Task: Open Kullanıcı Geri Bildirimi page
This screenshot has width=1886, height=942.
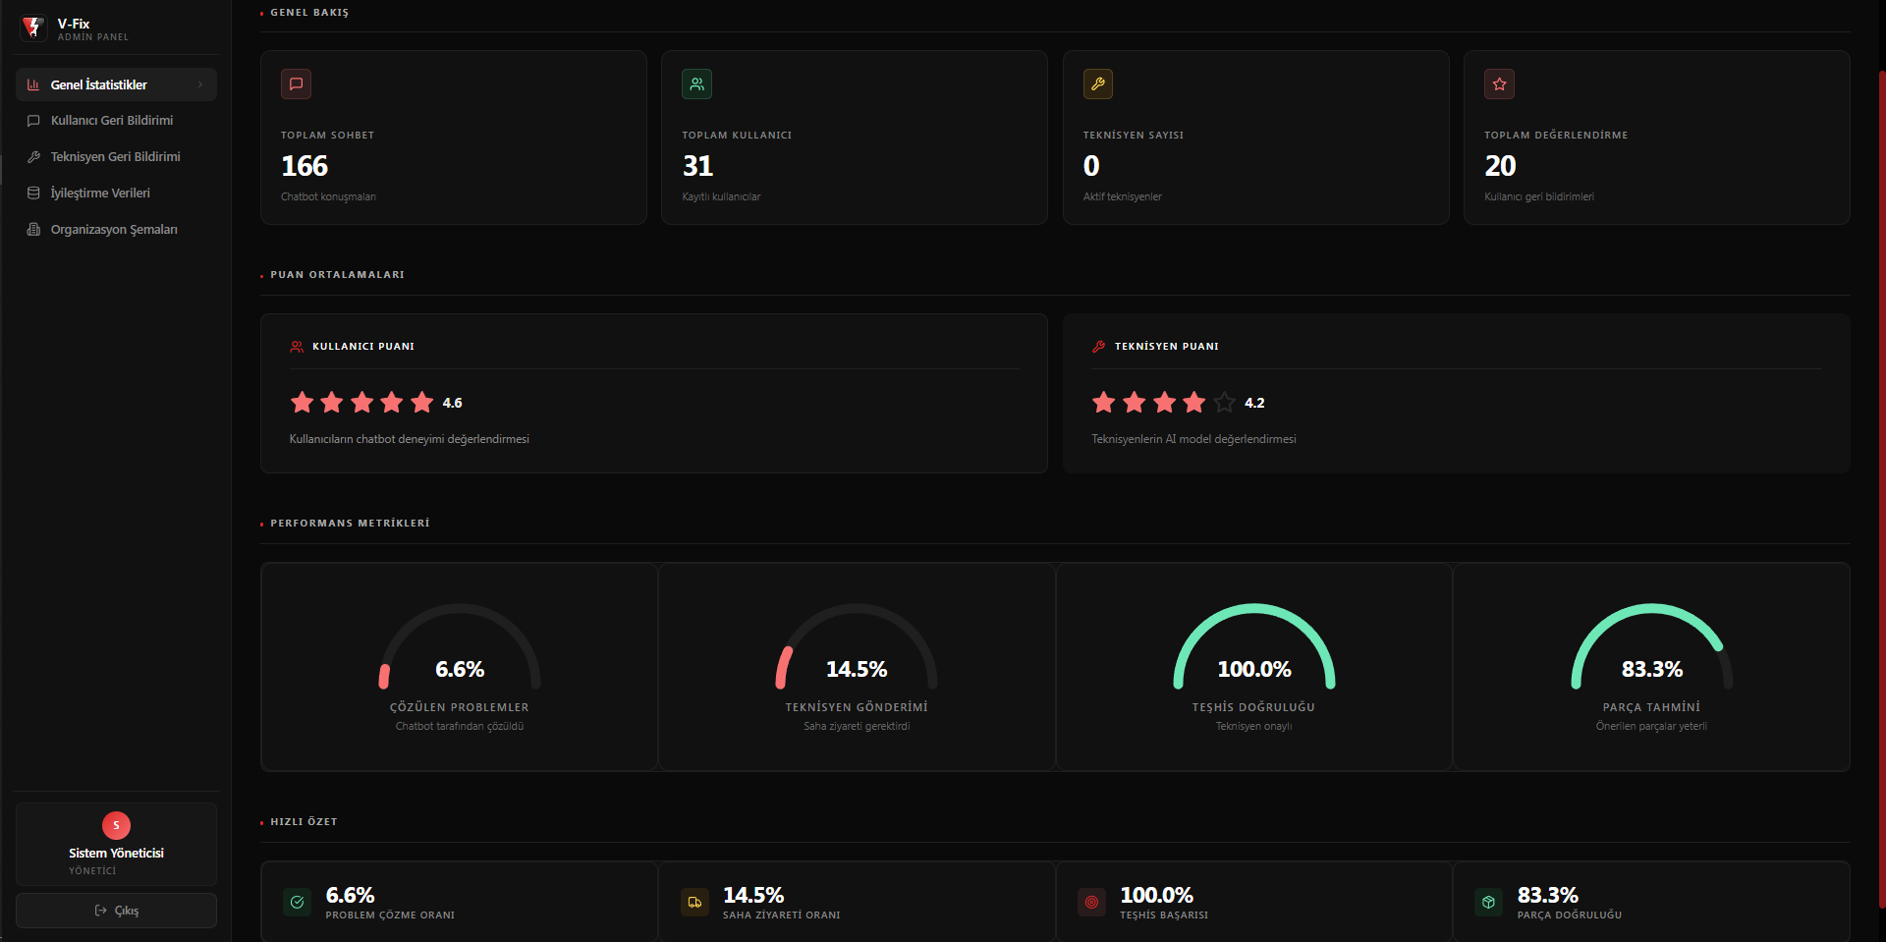Action: (x=116, y=121)
